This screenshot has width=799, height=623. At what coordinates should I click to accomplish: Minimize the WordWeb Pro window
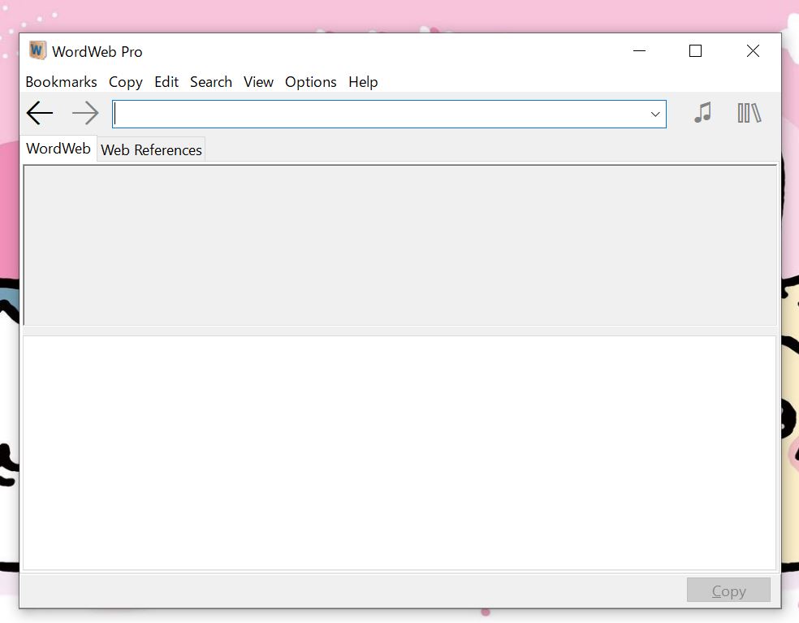[640, 51]
